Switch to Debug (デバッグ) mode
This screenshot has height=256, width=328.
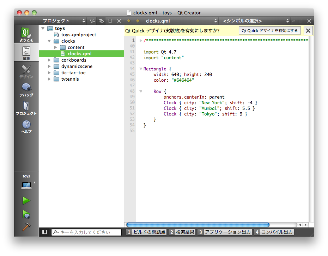pos(26,90)
